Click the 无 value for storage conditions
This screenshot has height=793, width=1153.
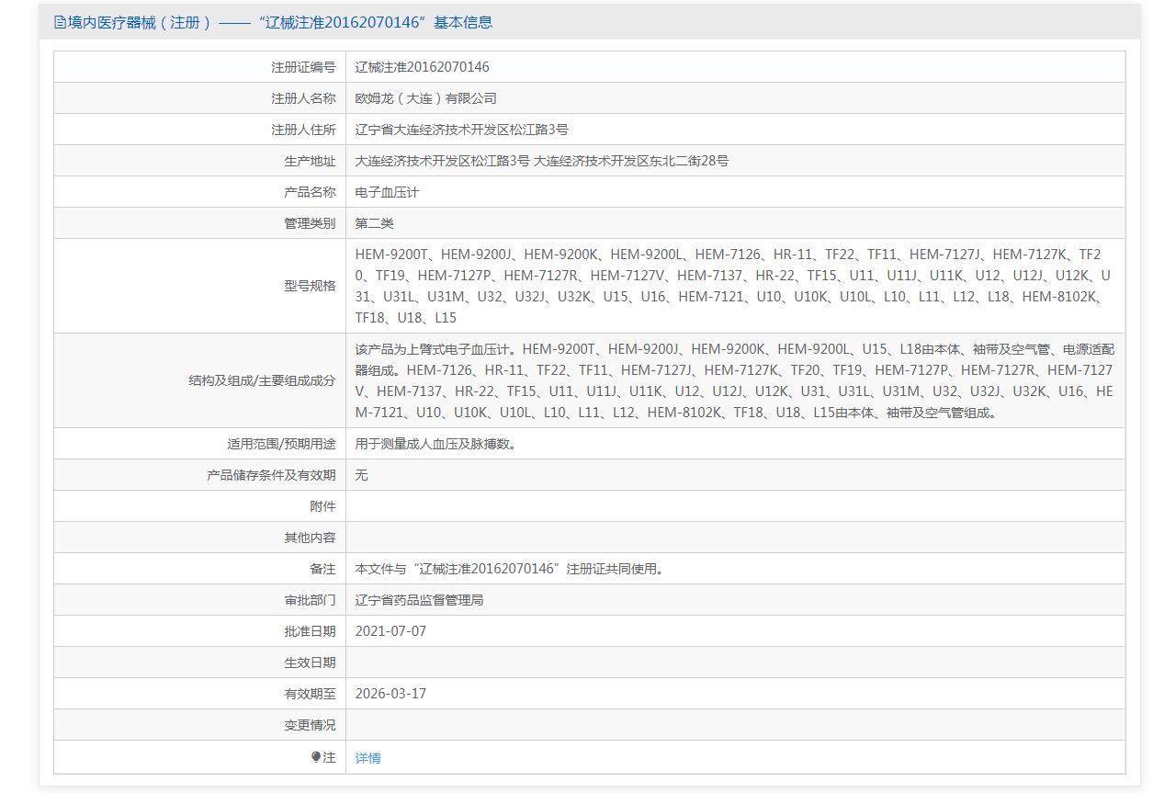coord(362,475)
